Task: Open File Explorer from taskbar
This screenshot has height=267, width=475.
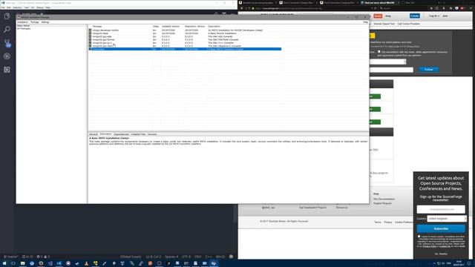Action: tap(22, 263)
